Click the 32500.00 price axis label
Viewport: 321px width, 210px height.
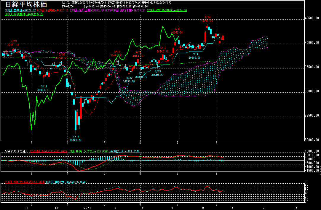coord(312,116)
